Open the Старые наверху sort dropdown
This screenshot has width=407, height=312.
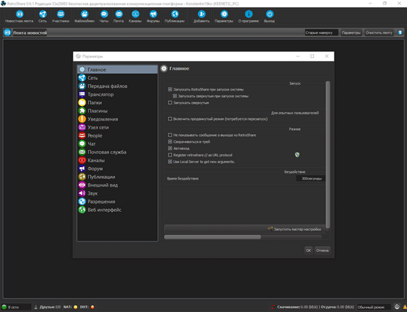[322, 33]
